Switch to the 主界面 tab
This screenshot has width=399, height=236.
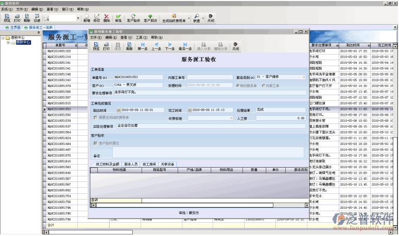click(13, 27)
